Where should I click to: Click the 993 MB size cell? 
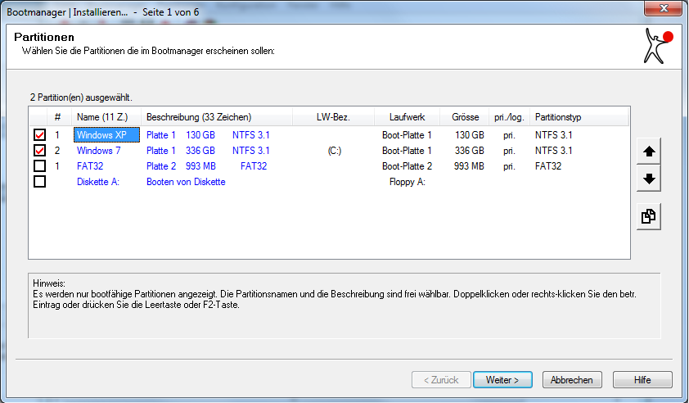coord(469,165)
